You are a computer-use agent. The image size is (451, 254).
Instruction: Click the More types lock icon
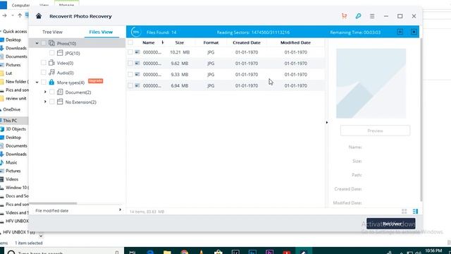coord(51,83)
